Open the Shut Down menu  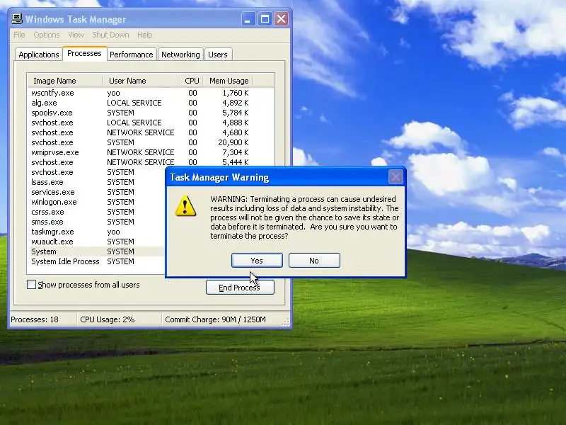coord(110,35)
